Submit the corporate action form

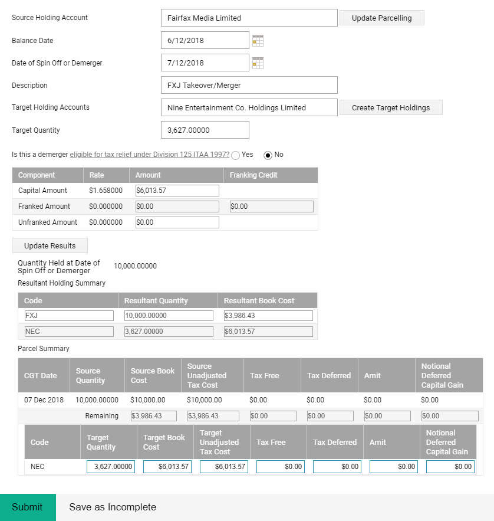[28, 507]
